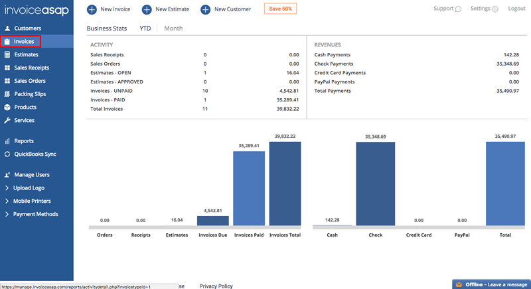
Task: Switch to the Month stats tab
Action: tap(173, 29)
